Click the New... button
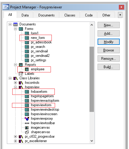The width and height of the screenshot is (129, 149). (109, 25)
